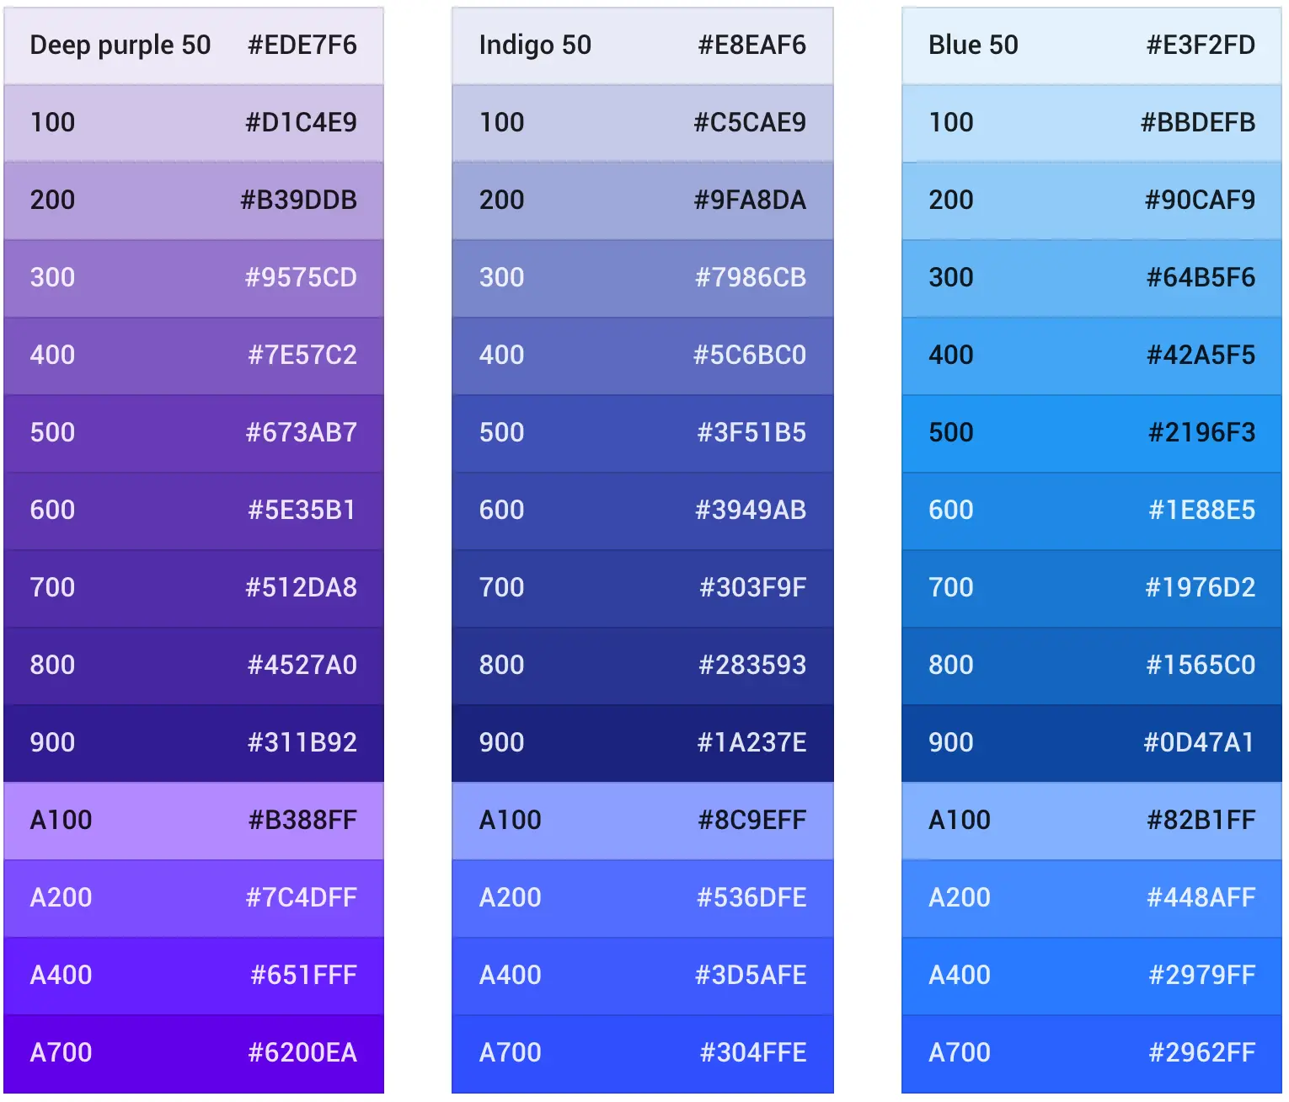
Task: Select the Indigo A400 swatch #3D5AFE
Action: 643,976
